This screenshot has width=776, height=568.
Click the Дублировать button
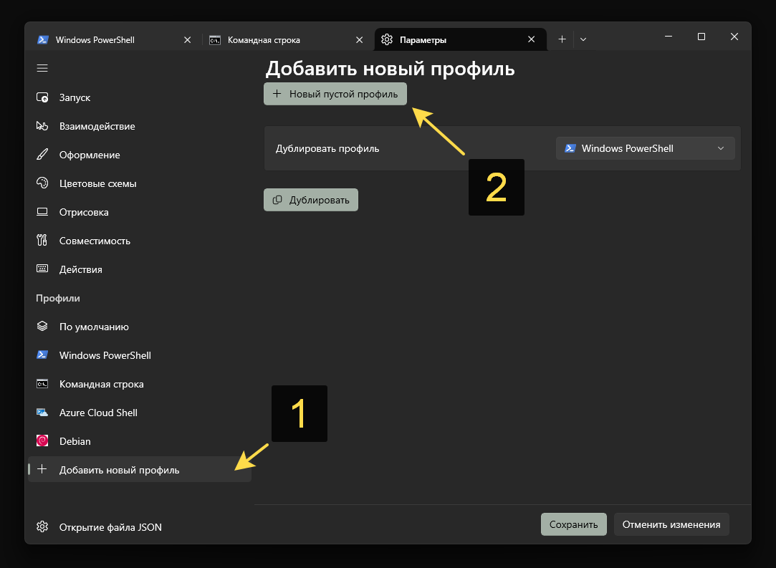[311, 200]
